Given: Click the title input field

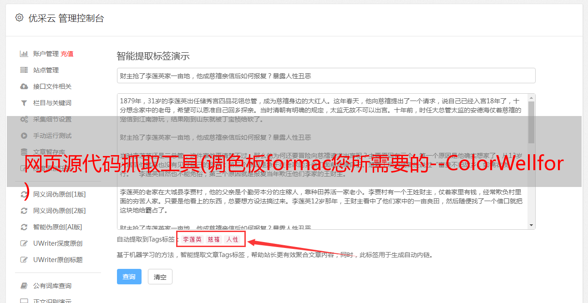Looking at the screenshot, I should (x=326, y=76).
